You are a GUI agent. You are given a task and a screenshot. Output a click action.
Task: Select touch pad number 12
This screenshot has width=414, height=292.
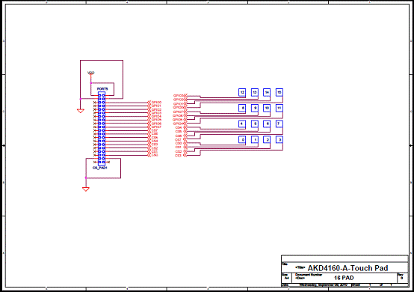(x=242, y=92)
